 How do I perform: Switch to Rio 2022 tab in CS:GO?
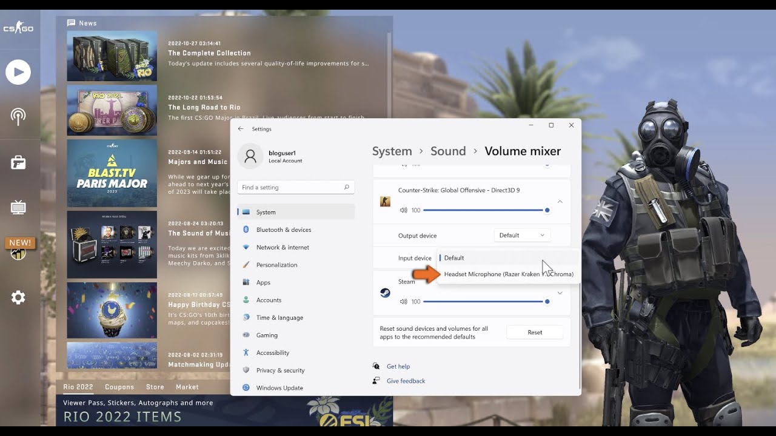(x=78, y=387)
